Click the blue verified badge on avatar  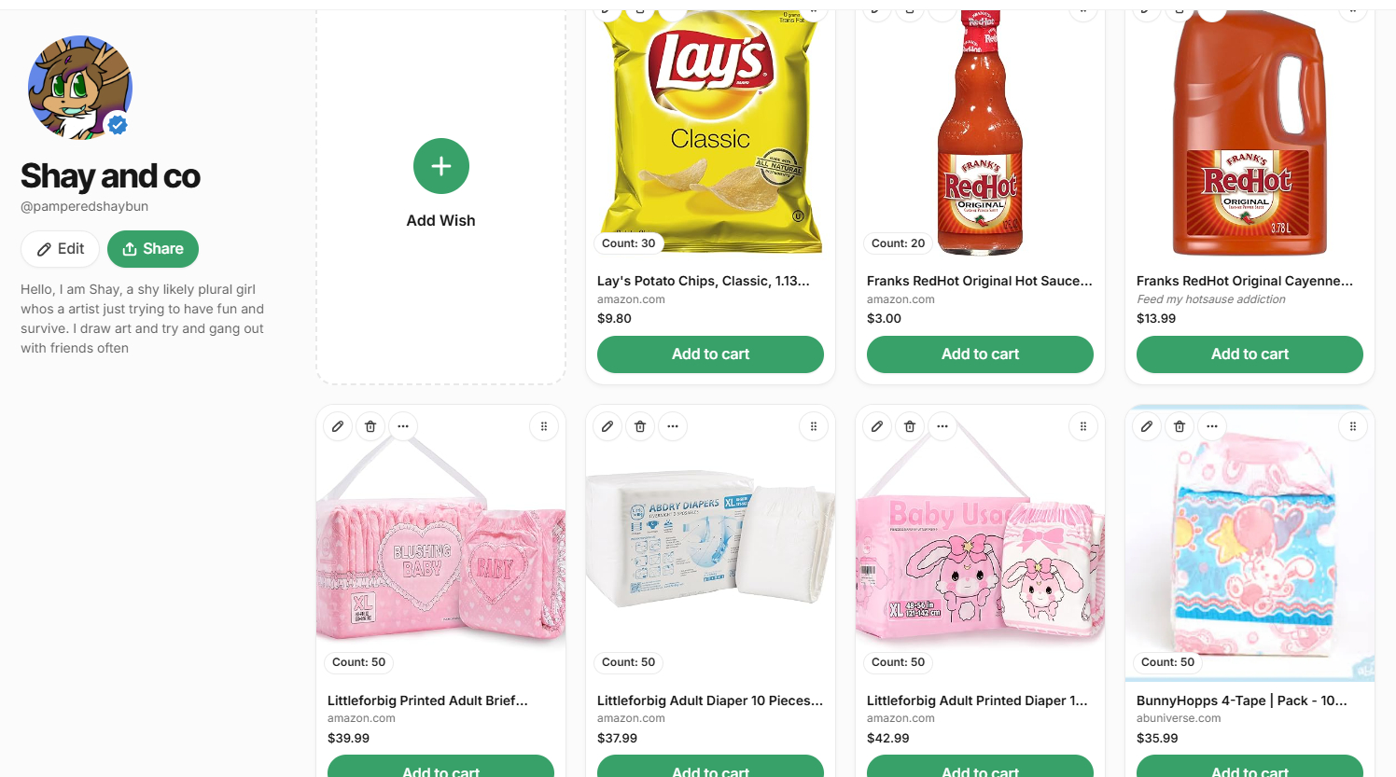118,124
